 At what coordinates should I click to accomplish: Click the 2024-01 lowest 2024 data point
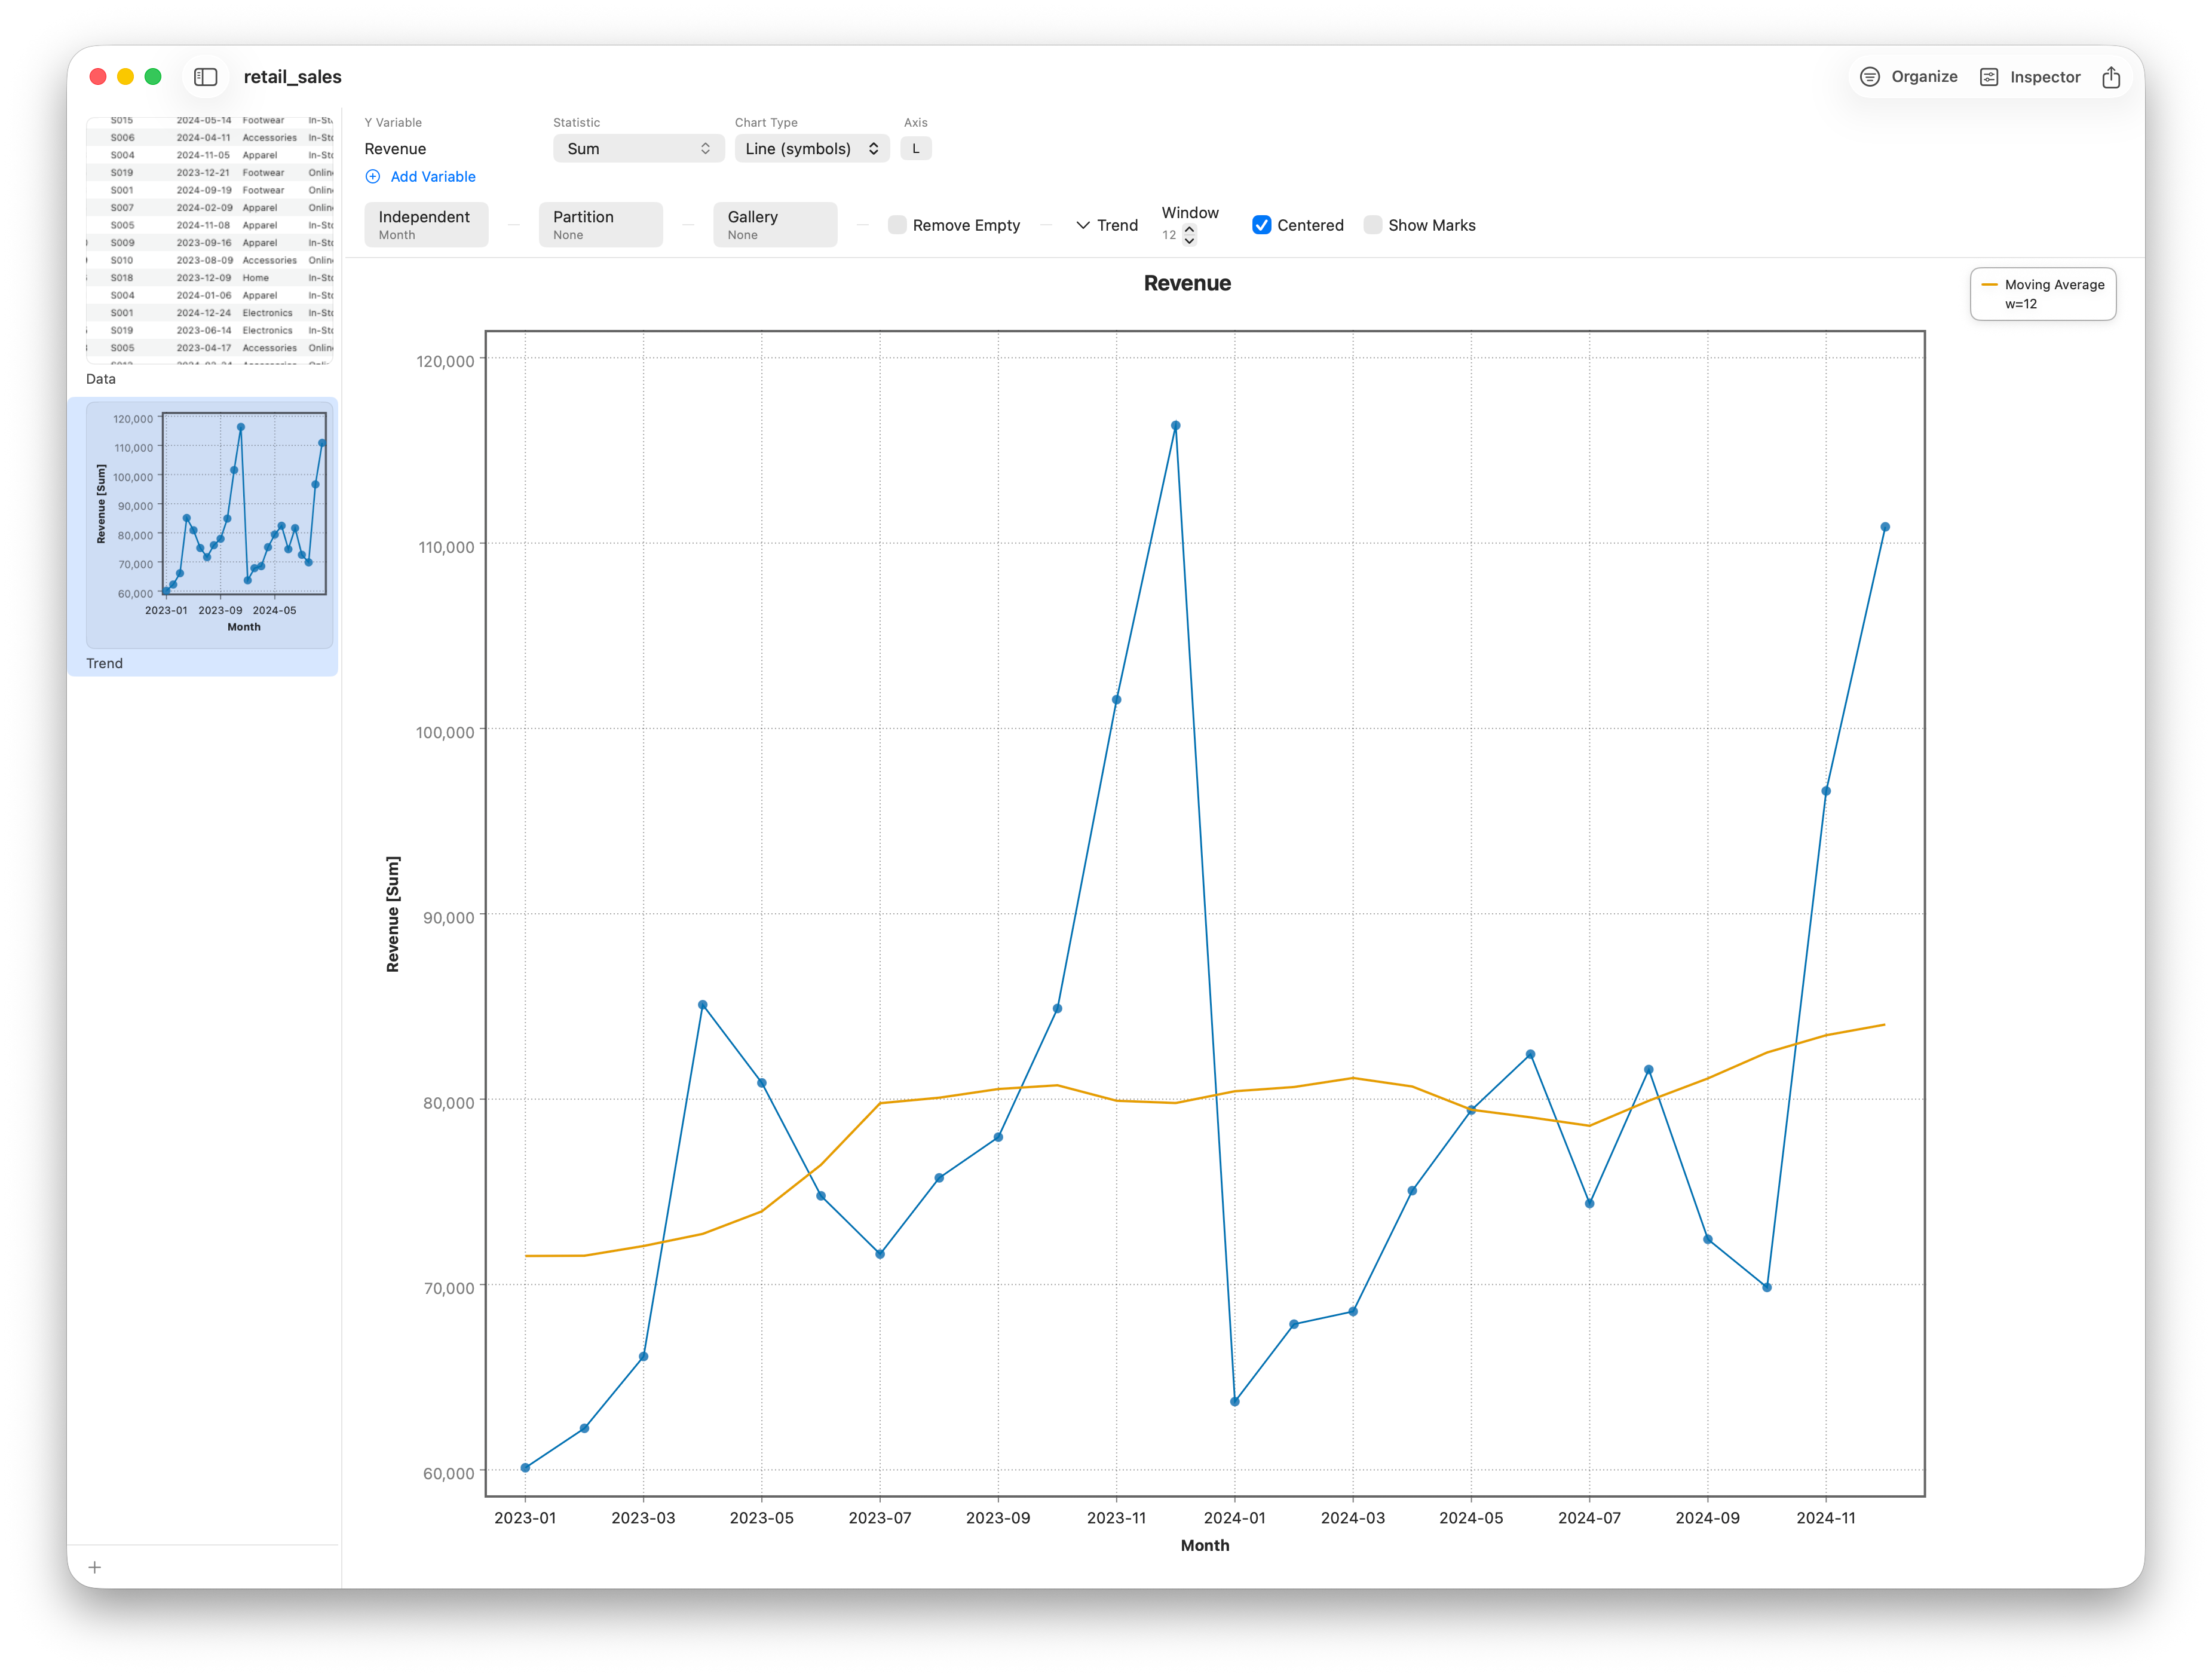point(1235,1402)
